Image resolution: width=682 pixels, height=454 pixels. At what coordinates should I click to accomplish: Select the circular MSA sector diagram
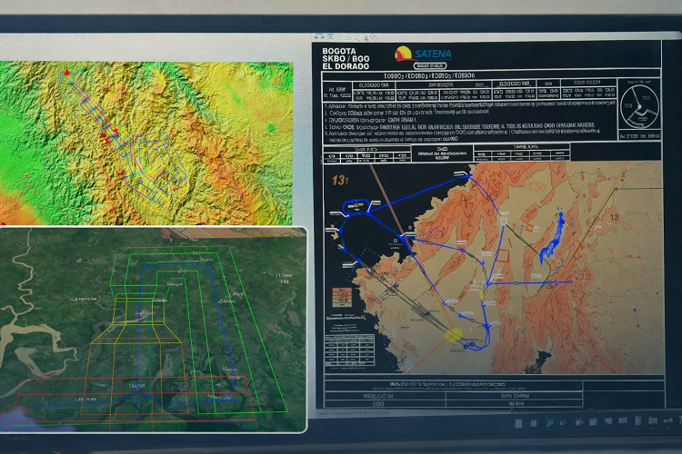[640, 106]
